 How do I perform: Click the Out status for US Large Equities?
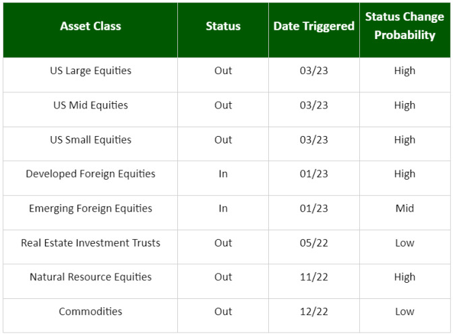223,71
